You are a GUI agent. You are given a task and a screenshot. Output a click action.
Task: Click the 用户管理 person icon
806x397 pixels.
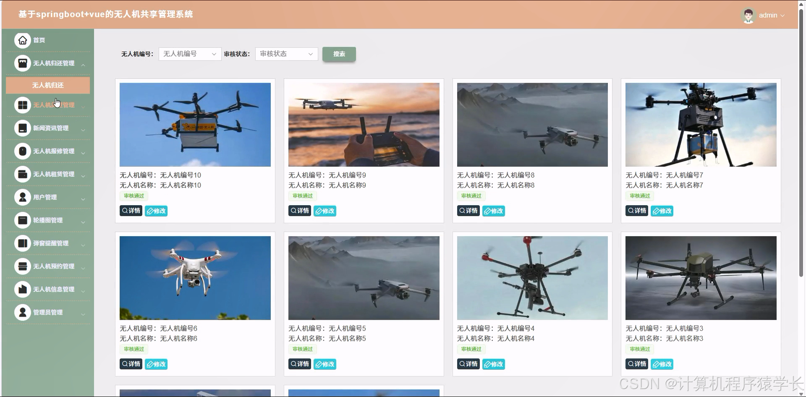(x=23, y=197)
